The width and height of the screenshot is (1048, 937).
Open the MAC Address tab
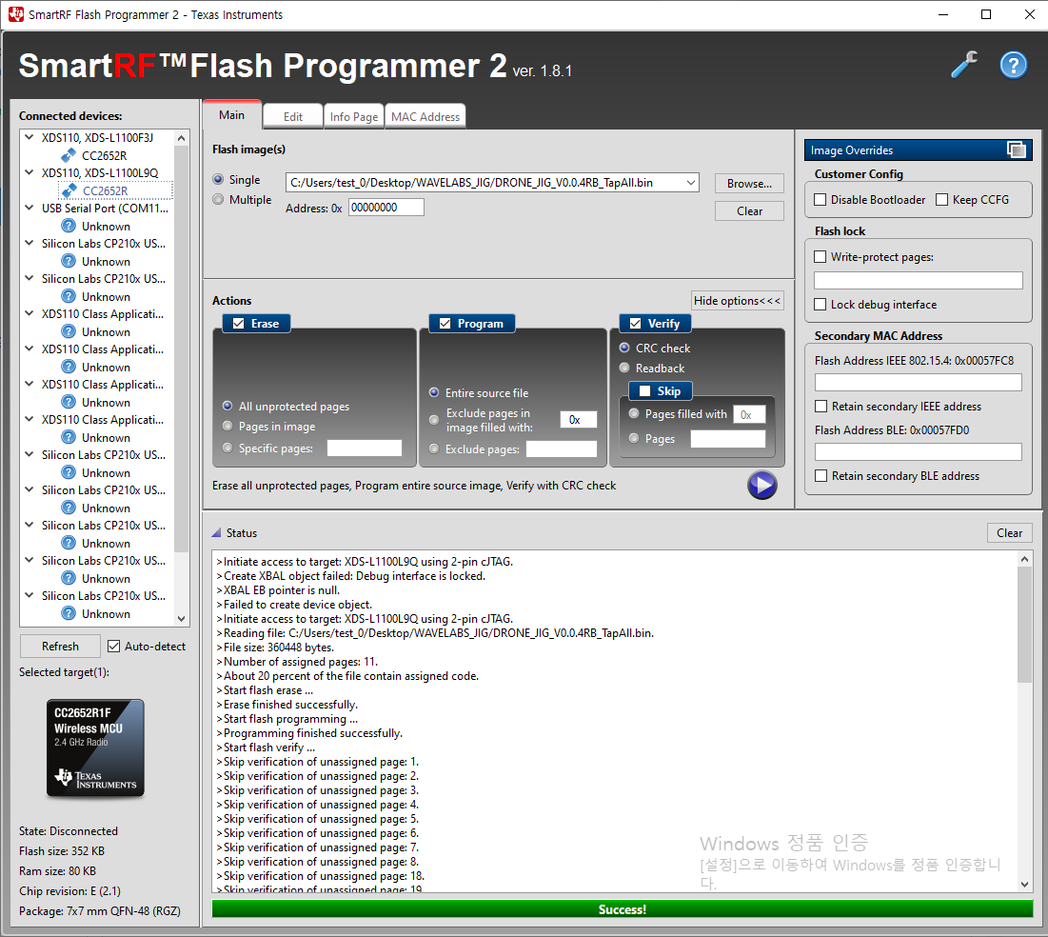425,116
